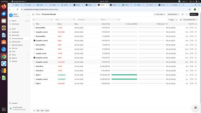The height and width of the screenshot is (113, 201).
Task: Open Ubuntu Software from the dock
Action: tap(4, 42)
